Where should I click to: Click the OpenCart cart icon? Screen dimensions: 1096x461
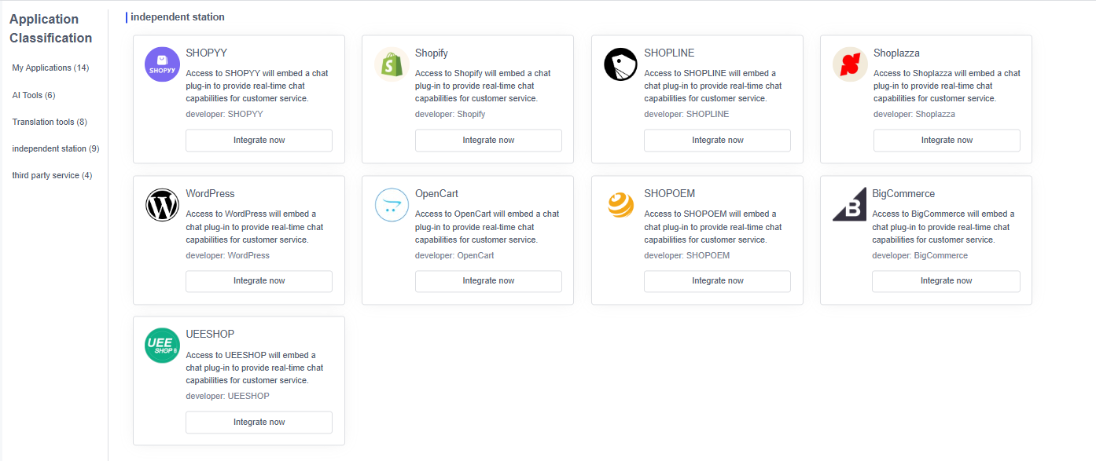(392, 205)
